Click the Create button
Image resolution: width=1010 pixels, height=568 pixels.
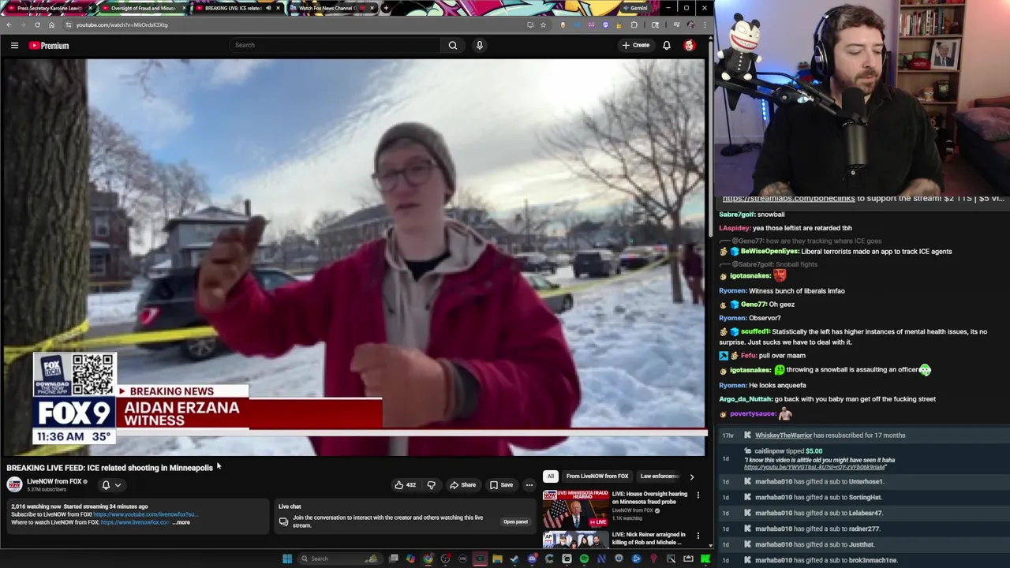[636, 45]
